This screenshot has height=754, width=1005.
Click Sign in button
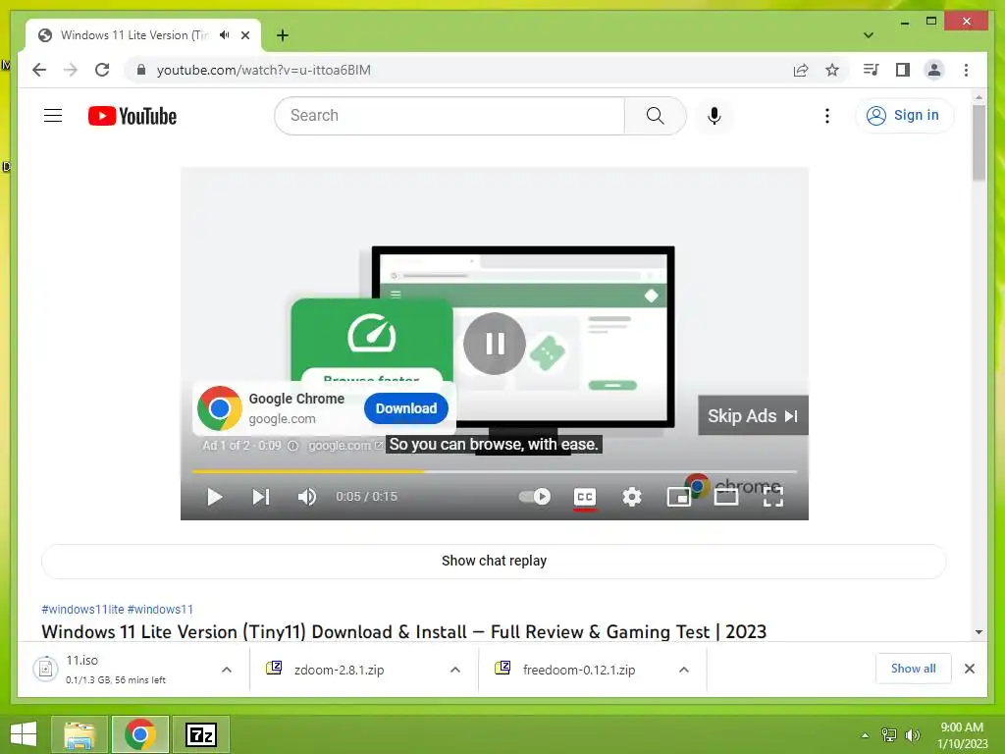tap(904, 116)
